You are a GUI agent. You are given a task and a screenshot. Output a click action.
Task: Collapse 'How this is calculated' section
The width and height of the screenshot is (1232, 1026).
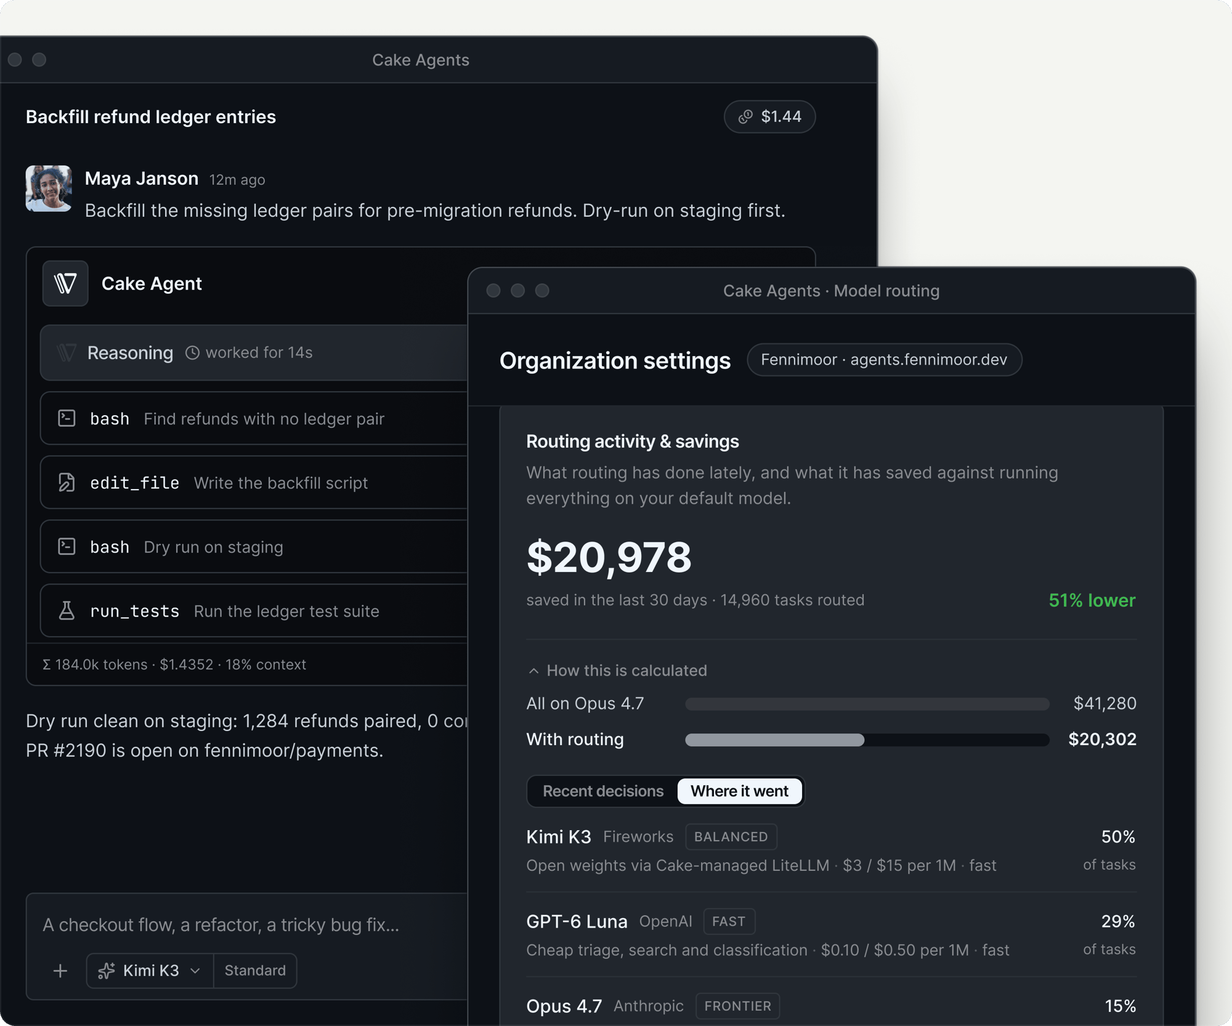(x=617, y=670)
